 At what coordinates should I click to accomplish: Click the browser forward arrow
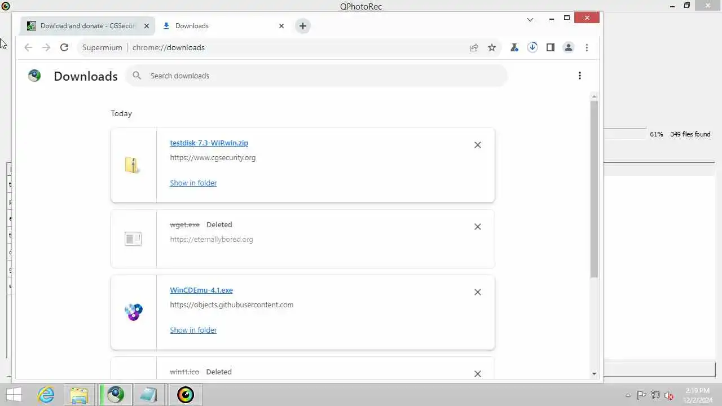(x=46, y=47)
